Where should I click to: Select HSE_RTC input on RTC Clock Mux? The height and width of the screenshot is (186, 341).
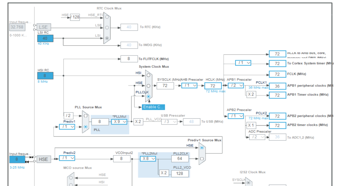(x=107, y=17)
